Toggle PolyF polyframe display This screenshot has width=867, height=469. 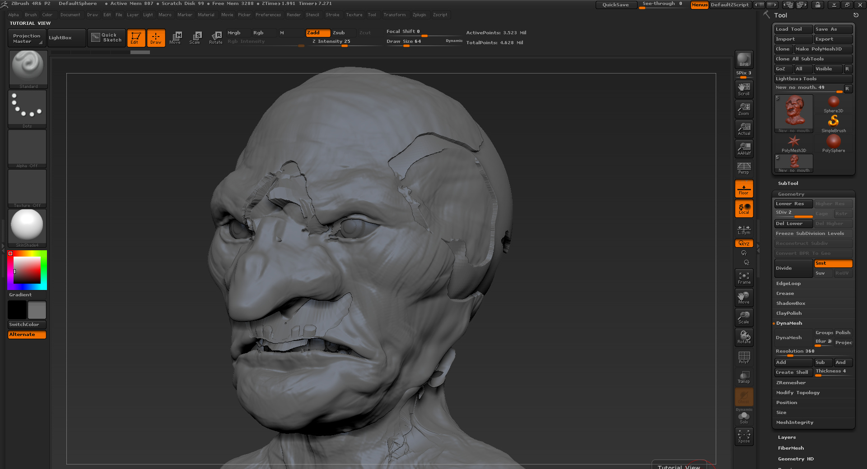(x=744, y=357)
